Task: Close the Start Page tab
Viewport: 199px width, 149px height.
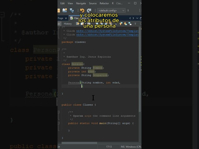Action: point(66,18)
